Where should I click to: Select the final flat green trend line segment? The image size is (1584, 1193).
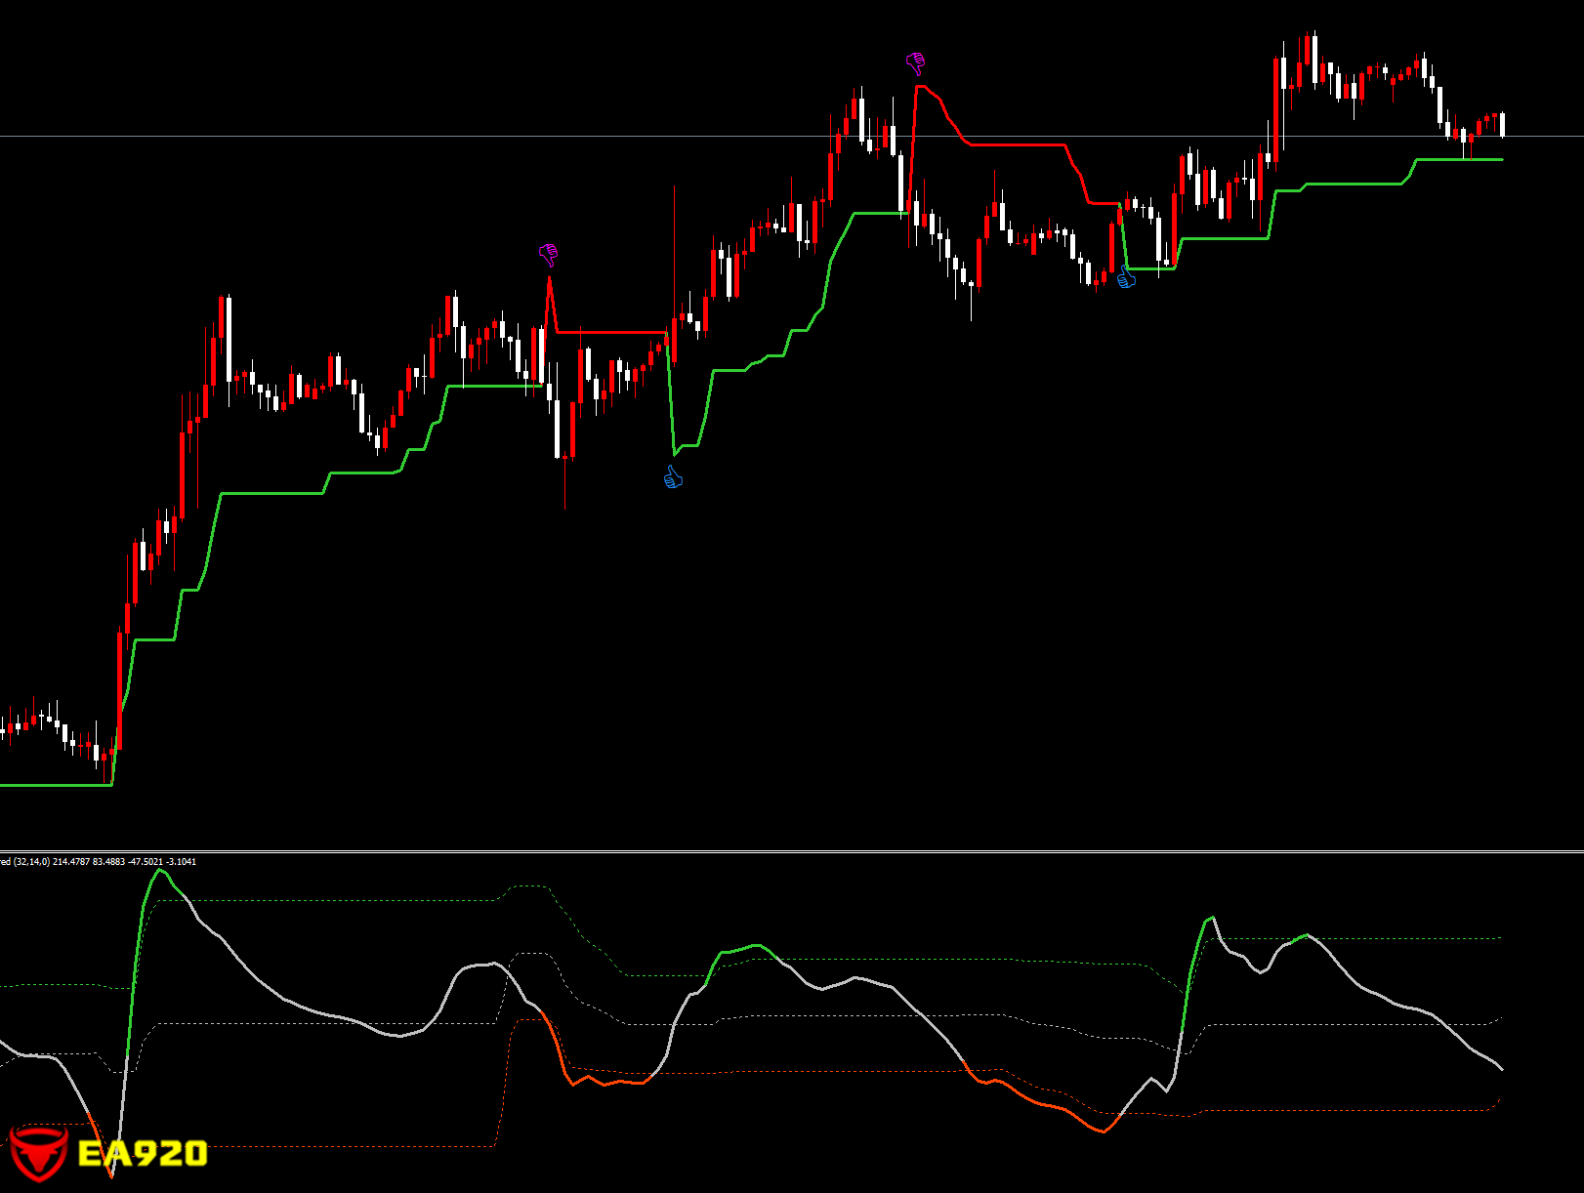click(x=1460, y=159)
